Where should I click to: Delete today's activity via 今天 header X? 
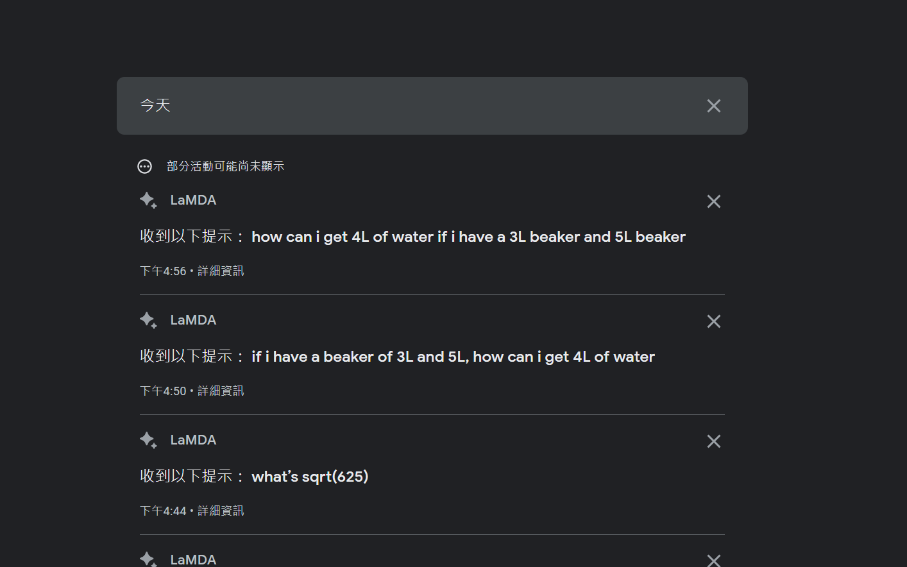point(713,106)
